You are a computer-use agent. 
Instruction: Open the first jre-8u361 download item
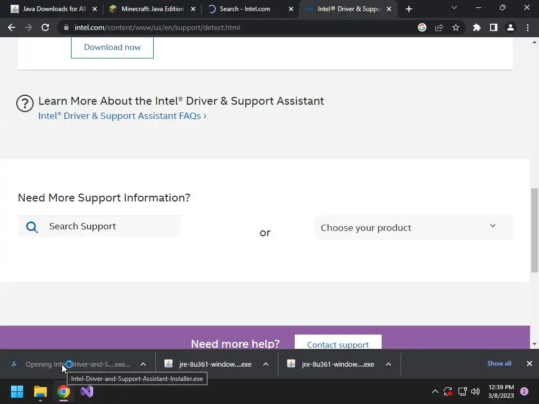208,364
